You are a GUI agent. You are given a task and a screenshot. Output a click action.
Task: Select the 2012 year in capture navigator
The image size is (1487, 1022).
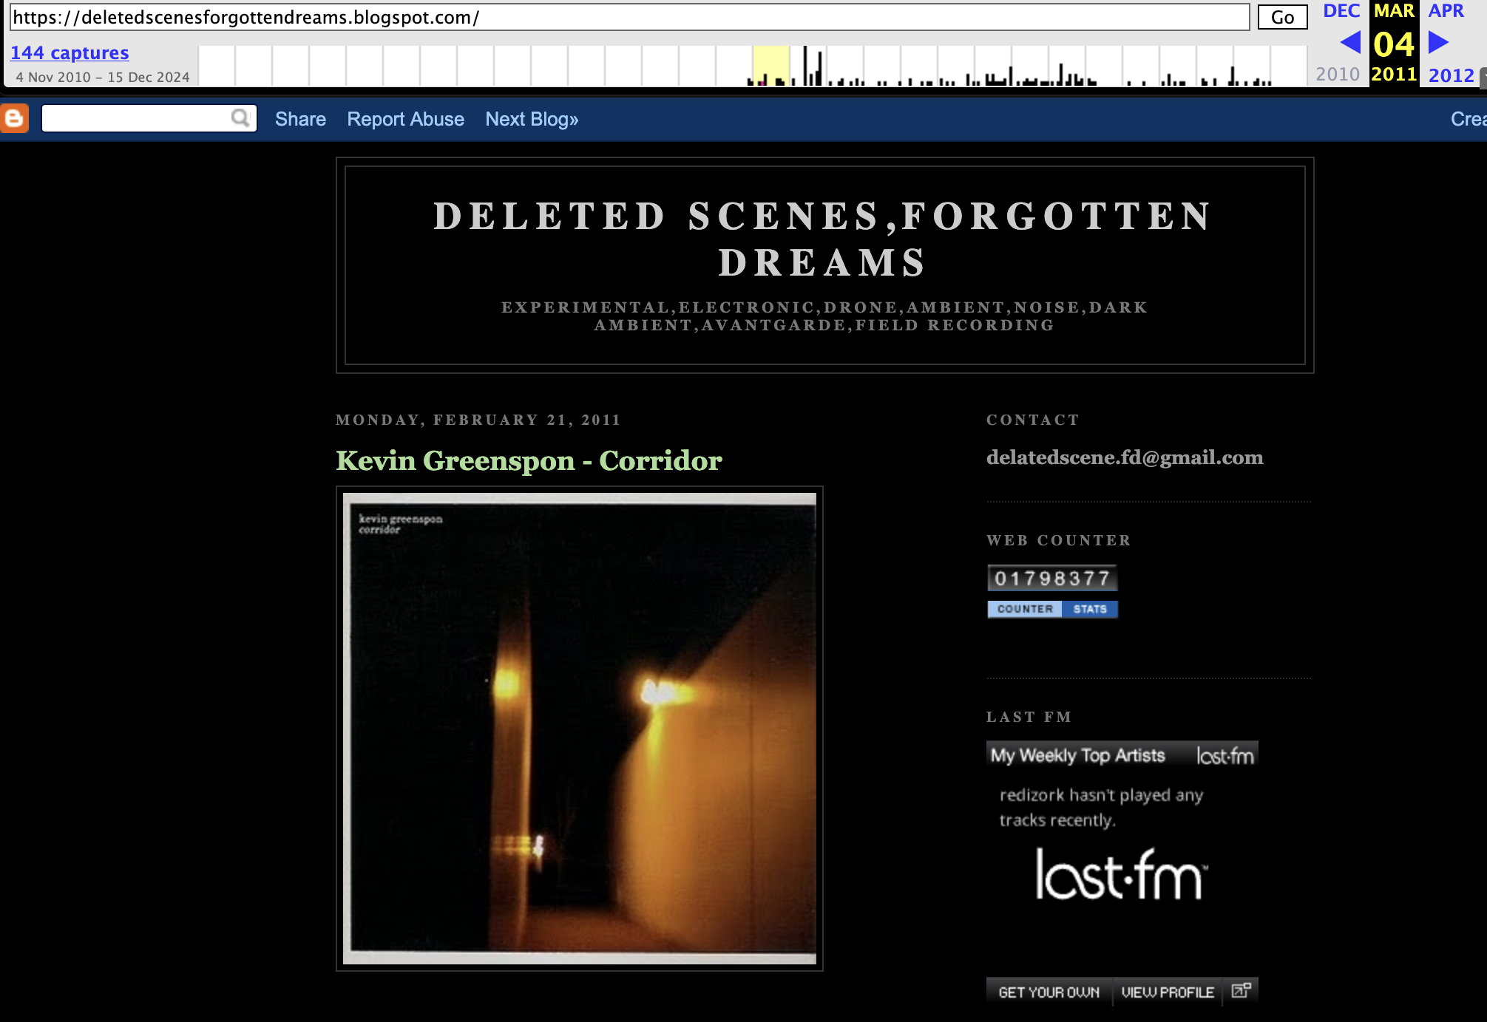click(x=1451, y=75)
